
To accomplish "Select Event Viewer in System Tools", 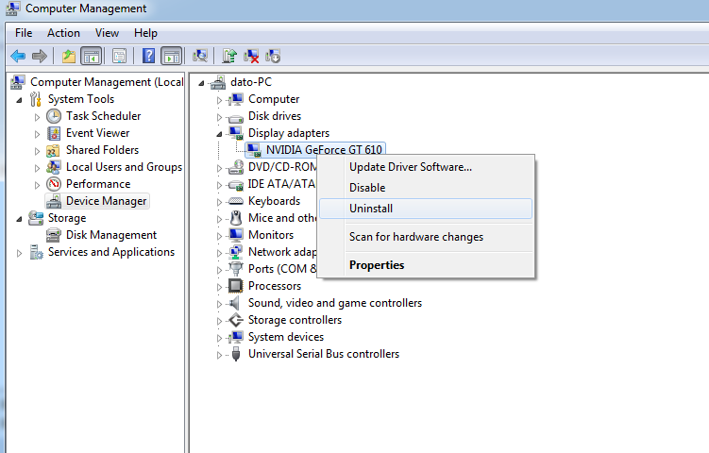I will [x=97, y=133].
